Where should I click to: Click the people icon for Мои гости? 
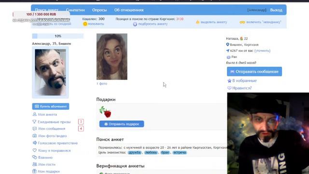click(34, 164)
